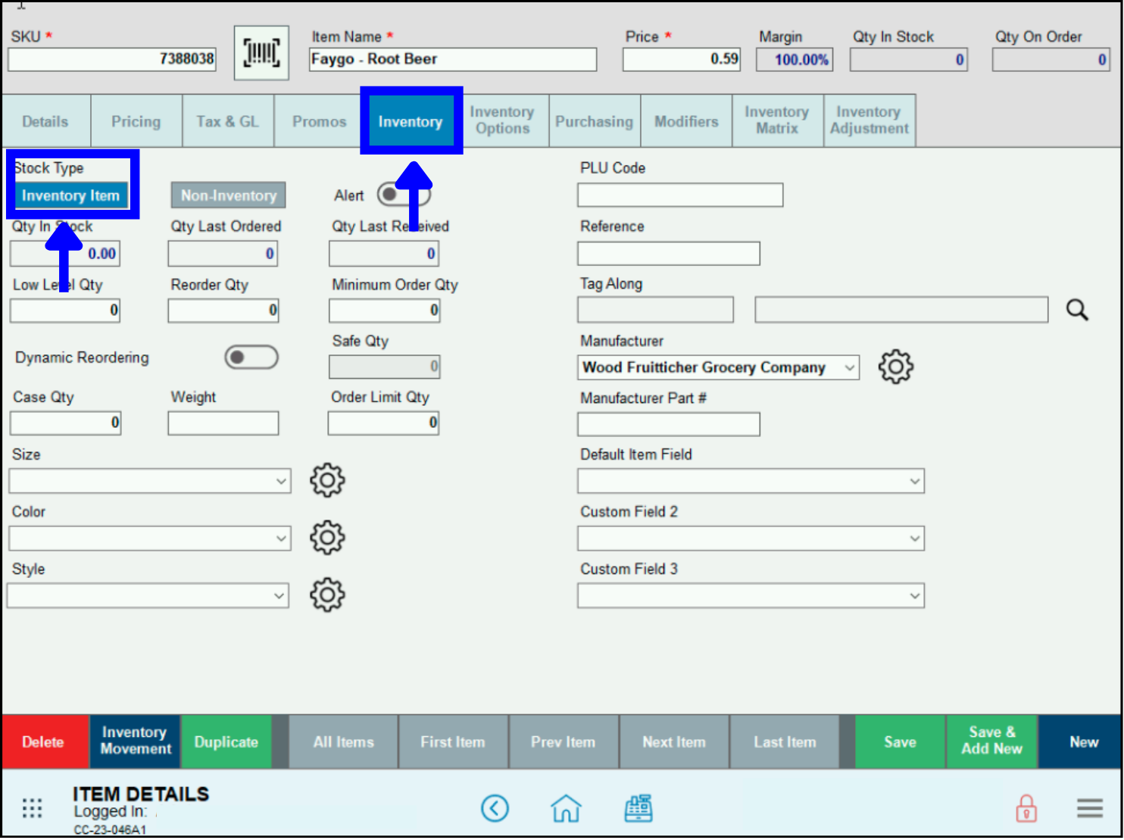1124x840 pixels.
Task: Search Tag Along using the magnifying glass
Action: (x=1076, y=309)
